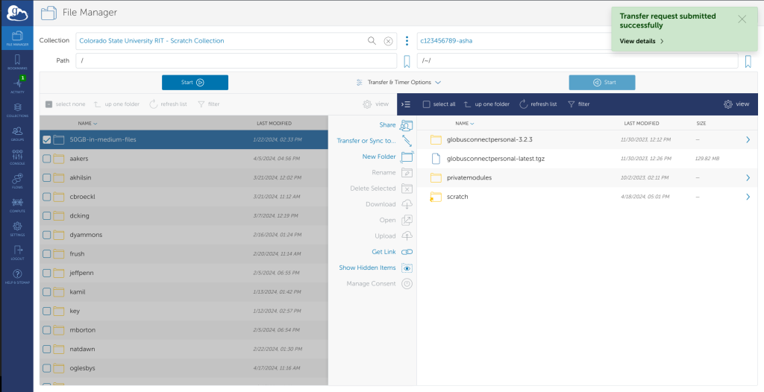The width and height of the screenshot is (764, 392).
Task: Click search icon in Collection field
Action: 372,41
